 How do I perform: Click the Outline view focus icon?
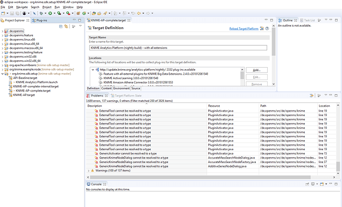click(x=319, y=20)
